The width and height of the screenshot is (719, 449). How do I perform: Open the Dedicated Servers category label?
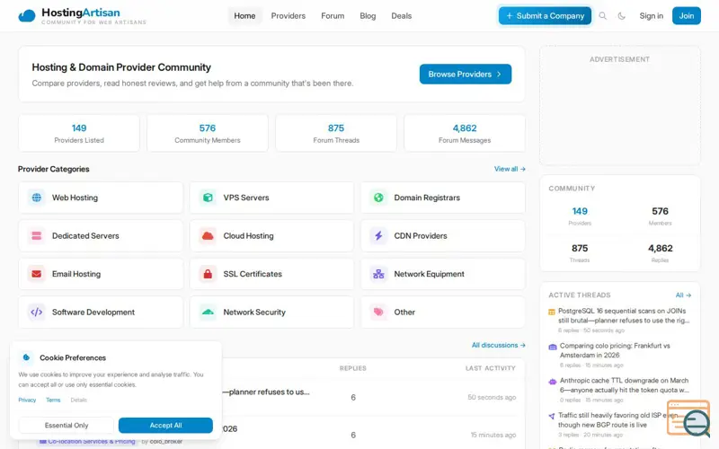click(x=85, y=235)
